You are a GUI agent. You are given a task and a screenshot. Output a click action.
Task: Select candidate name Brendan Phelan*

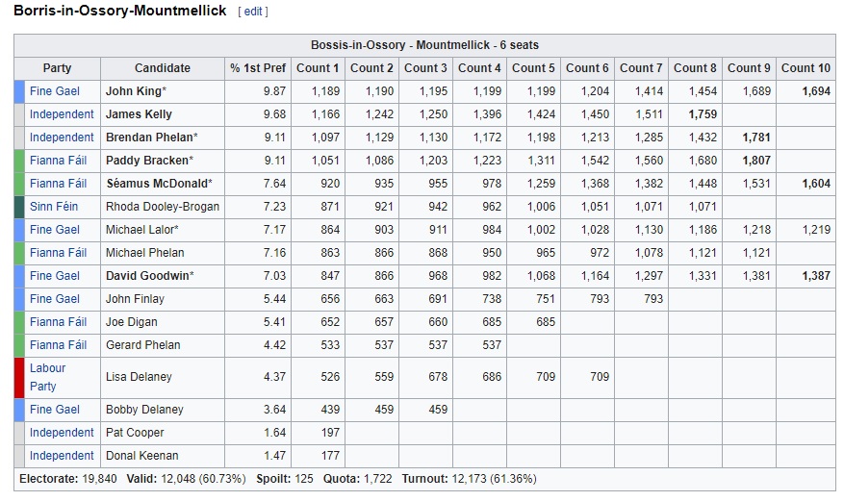point(152,138)
